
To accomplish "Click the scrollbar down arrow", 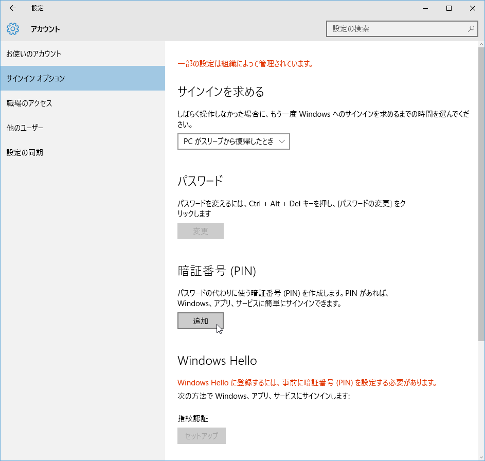I will [481, 457].
